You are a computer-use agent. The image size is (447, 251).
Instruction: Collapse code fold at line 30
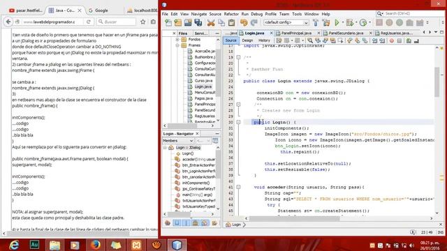238,122
